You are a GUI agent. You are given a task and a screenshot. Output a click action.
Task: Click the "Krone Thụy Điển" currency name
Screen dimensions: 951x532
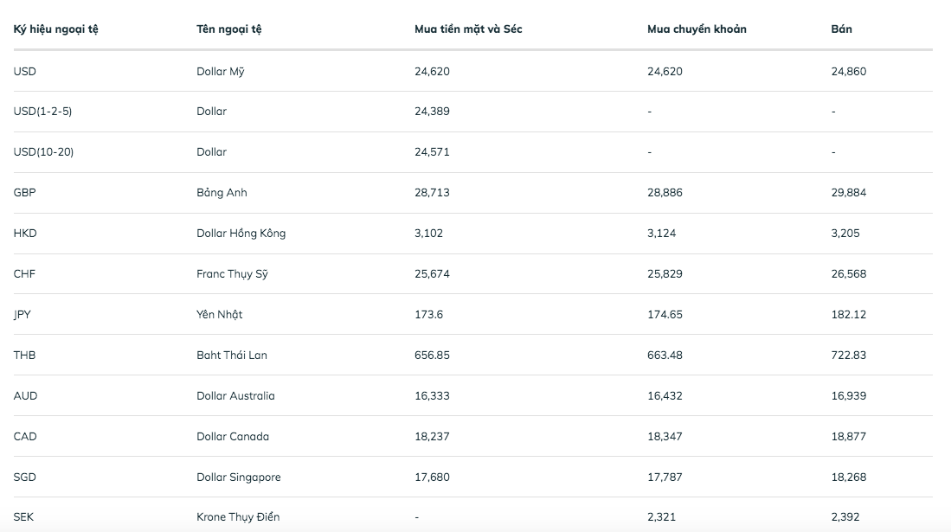(238, 517)
